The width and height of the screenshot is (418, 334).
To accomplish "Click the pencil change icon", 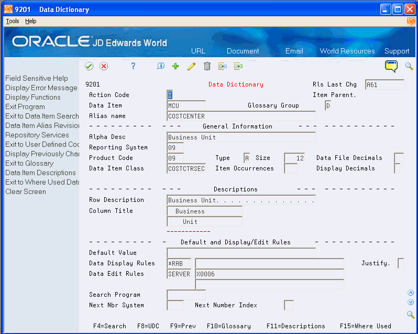I will click(x=191, y=66).
